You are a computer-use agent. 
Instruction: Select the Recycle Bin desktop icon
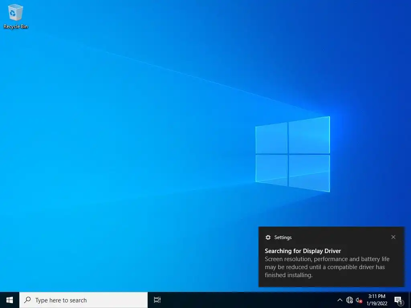point(16,16)
